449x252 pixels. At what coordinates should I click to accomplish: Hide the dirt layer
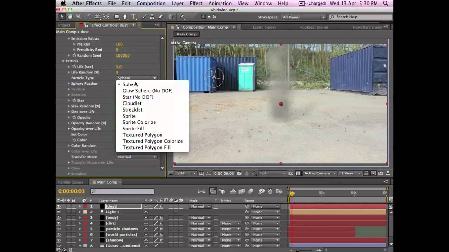point(59,223)
